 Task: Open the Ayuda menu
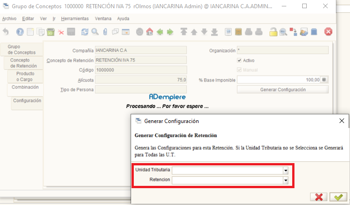(x=123, y=19)
